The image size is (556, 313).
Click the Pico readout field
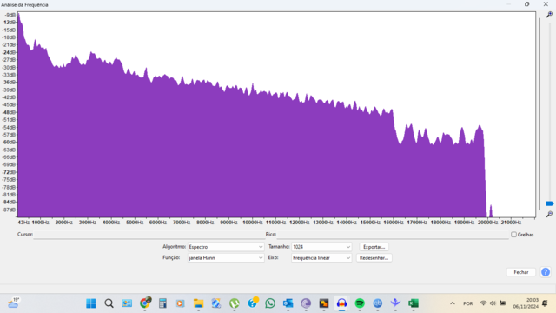[393, 235]
